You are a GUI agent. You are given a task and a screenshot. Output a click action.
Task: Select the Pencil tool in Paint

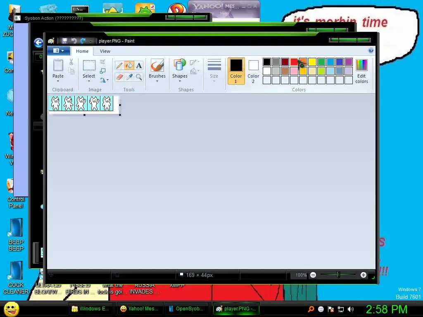(119, 65)
